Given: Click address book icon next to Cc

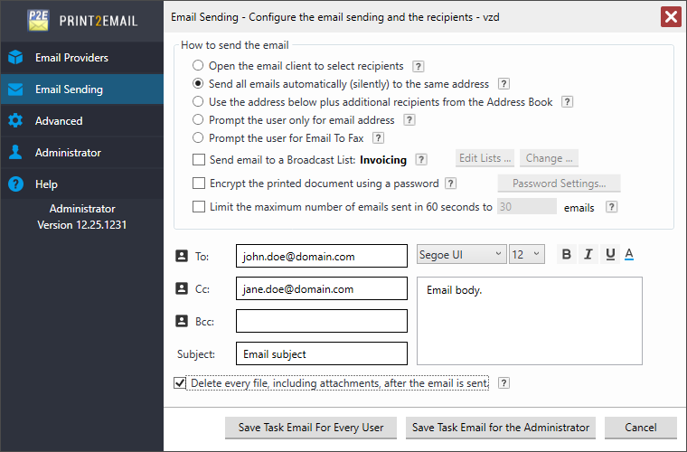Looking at the screenshot, I should point(181,289).
